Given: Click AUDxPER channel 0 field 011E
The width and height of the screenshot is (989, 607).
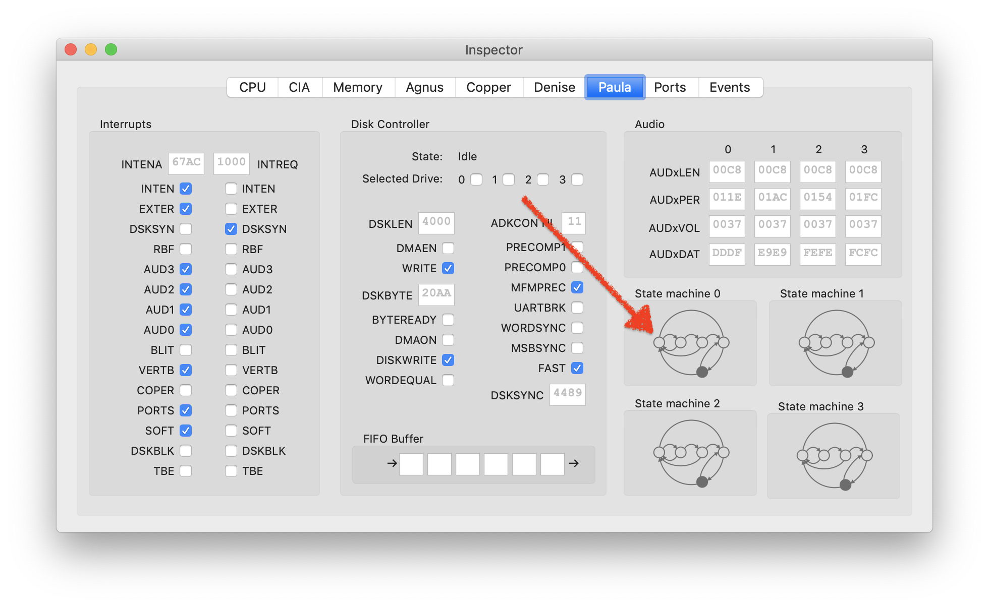Looking at the screenshot, I should click(x=727, y=199).
